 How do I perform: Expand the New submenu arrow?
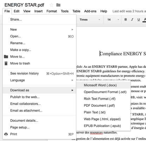(72, 30)
